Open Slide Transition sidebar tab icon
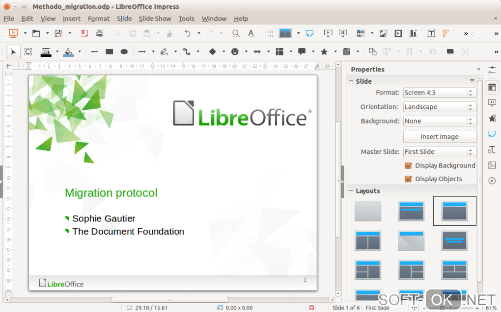501x312 pixels. (492, 103)
